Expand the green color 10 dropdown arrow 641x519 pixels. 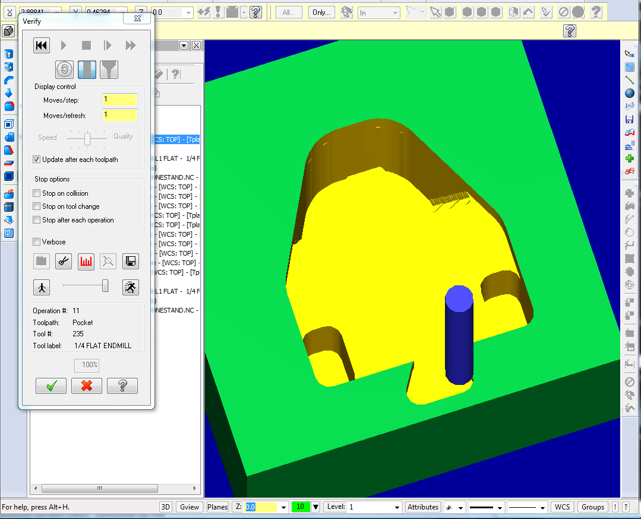315,507
